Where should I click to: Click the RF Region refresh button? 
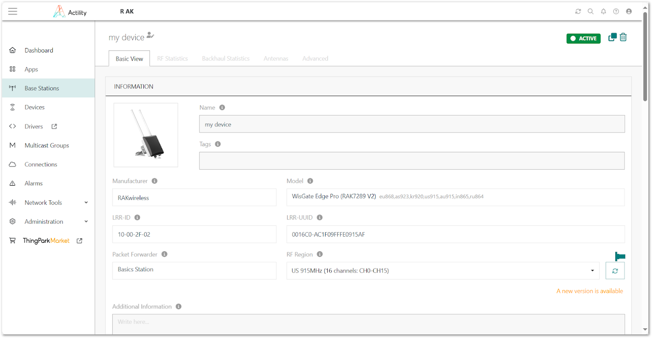615,270
